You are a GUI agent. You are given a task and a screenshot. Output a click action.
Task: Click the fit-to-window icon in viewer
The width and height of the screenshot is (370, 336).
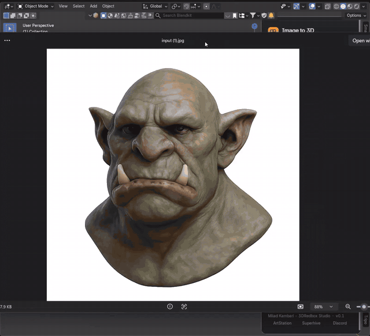click(x=301, y=307)
